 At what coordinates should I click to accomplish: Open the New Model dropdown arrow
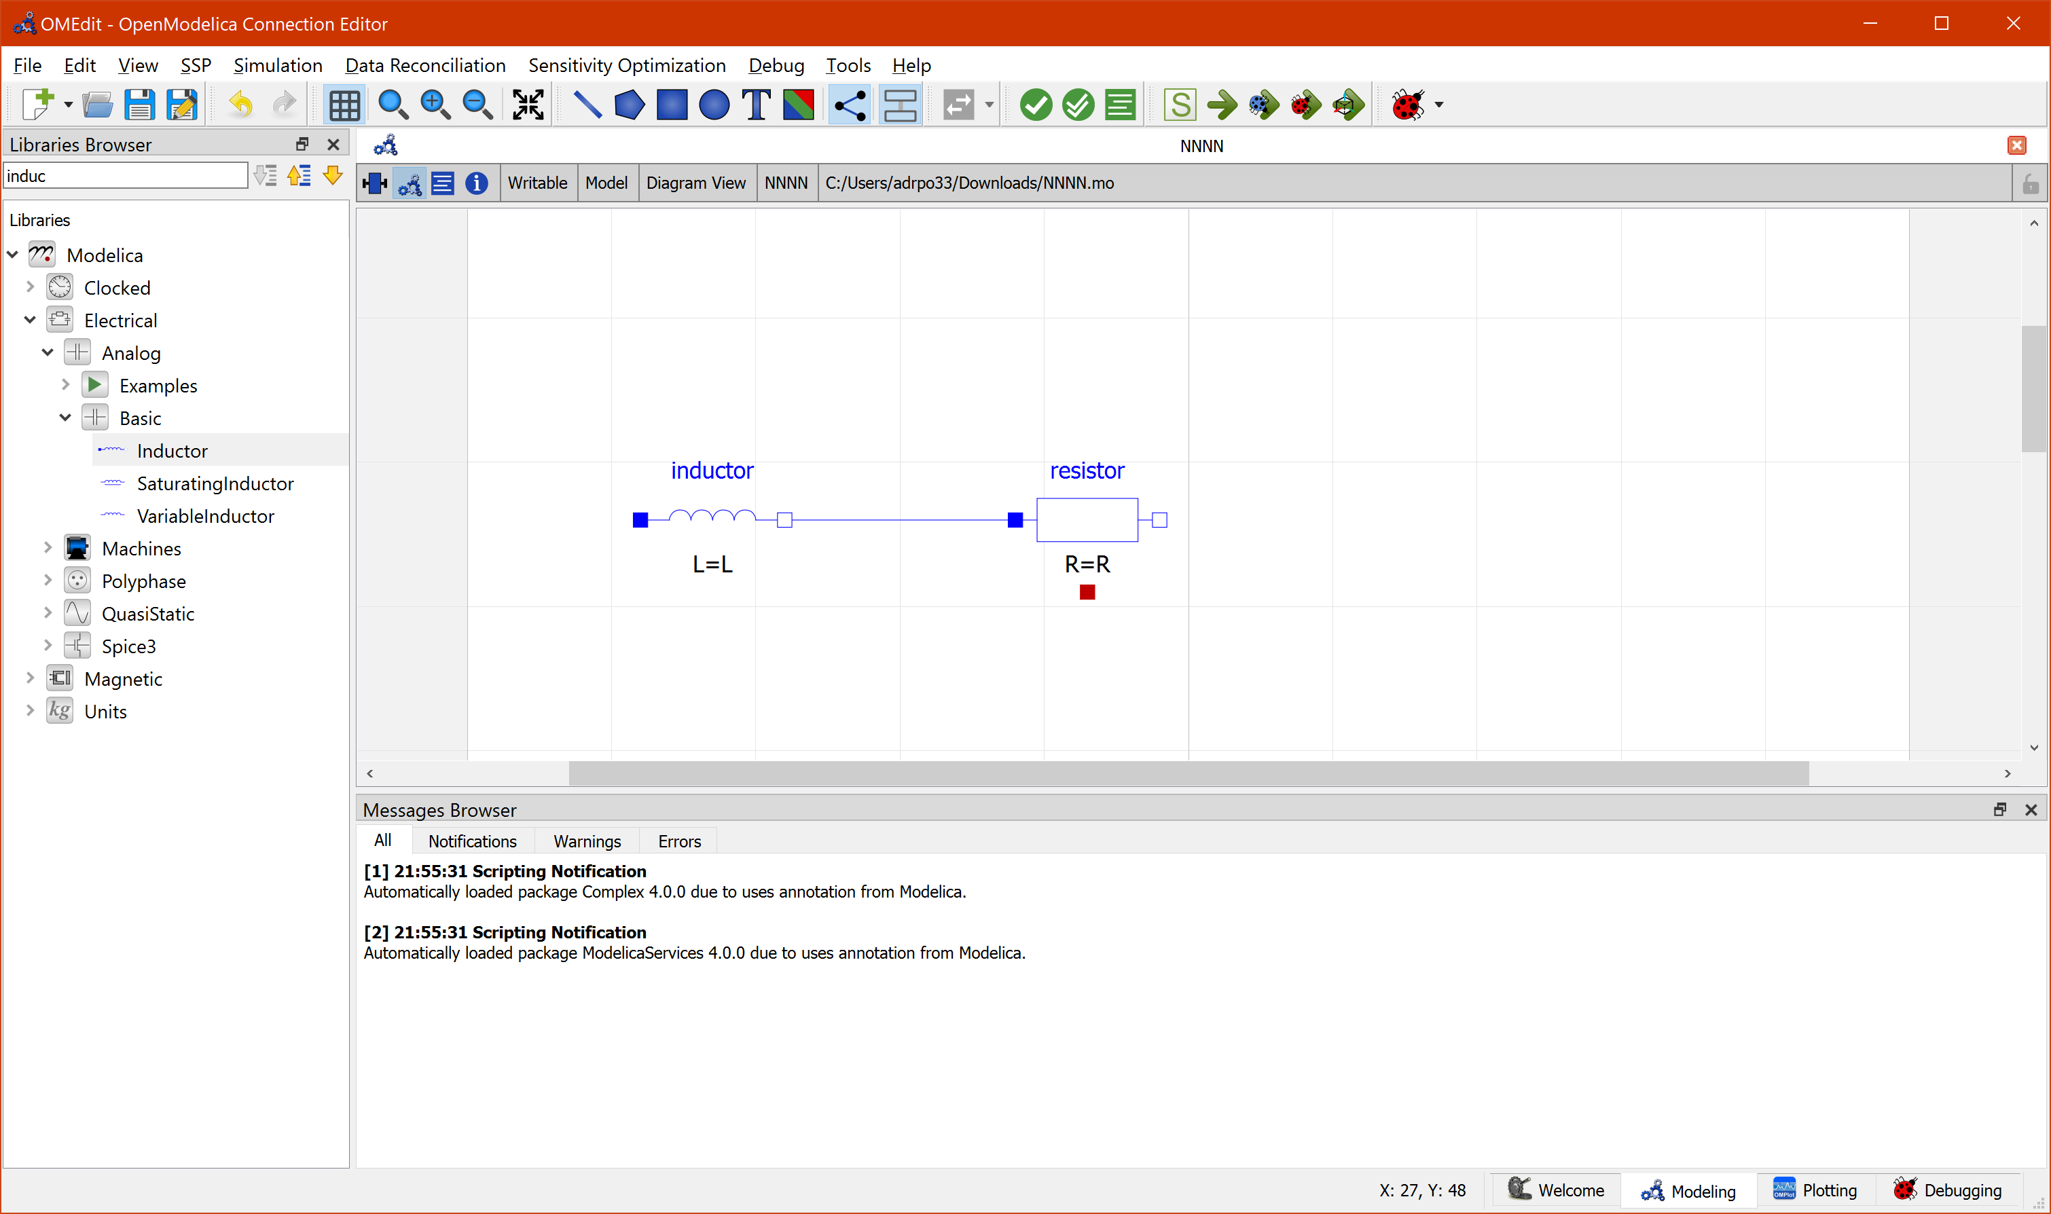[69, 105]
